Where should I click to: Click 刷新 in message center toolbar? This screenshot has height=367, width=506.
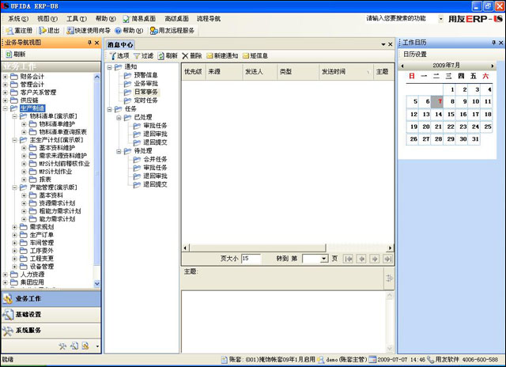[168, 56]
